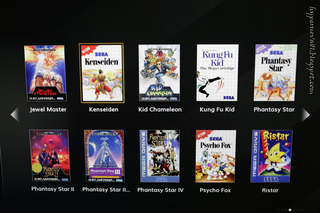Select the Psycho Fox cover art

click(216, 156)
